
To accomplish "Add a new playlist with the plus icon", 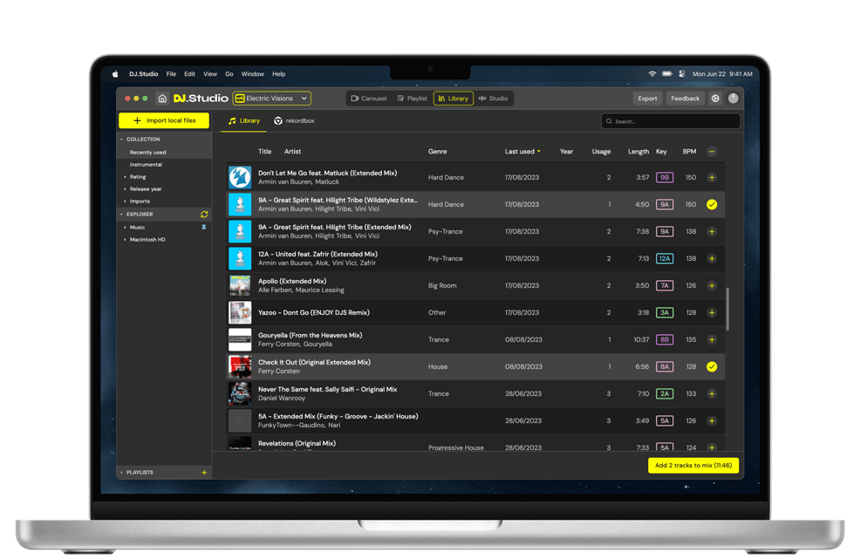I will point(204,472).
